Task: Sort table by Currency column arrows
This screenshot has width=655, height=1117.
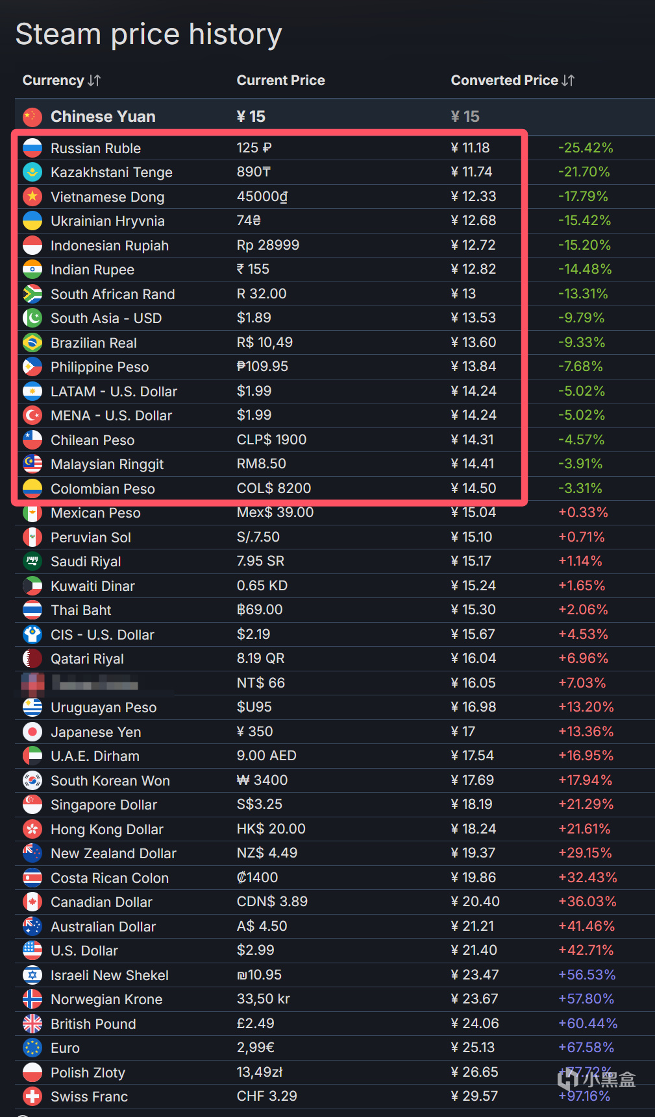Action: [94, 80]
